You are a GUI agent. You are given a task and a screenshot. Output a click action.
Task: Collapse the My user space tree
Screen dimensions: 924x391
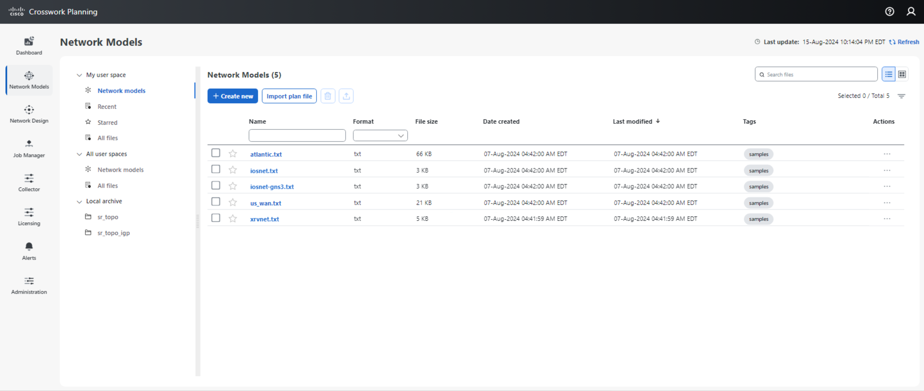(79, 75)
